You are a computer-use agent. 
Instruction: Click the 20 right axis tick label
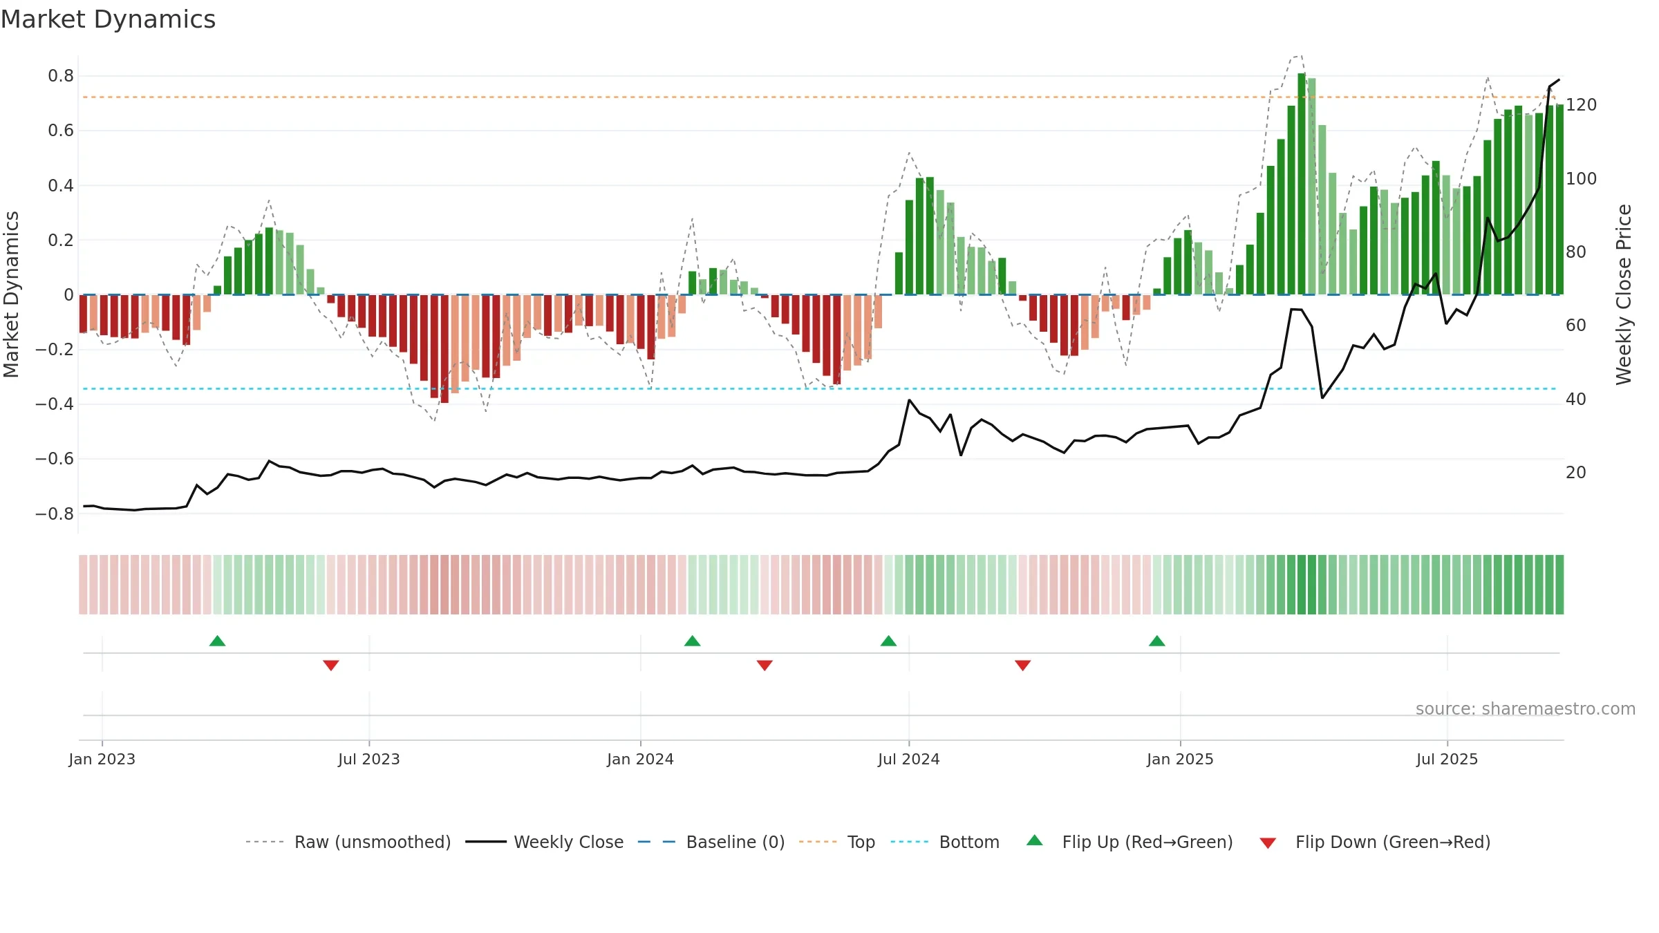coord(1576,473)
